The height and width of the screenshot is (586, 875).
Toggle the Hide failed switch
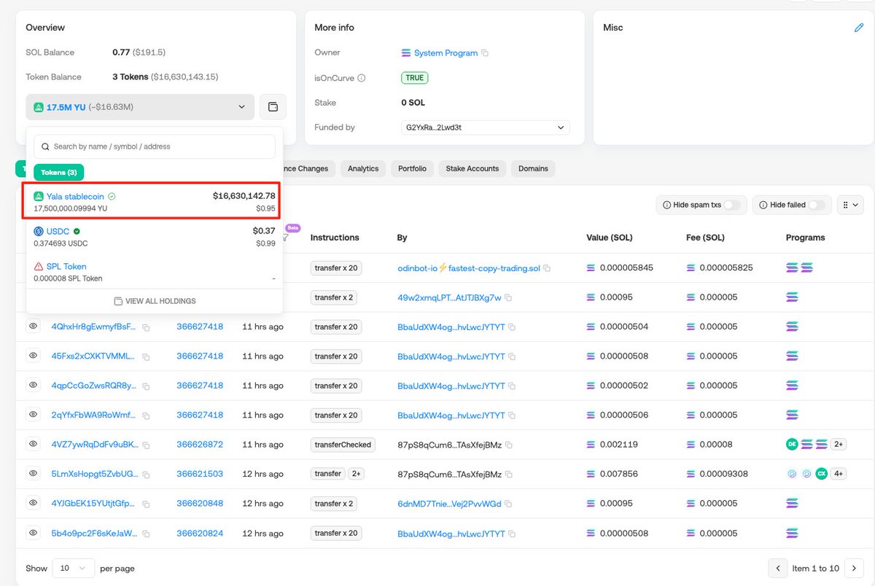coord(817,205)
